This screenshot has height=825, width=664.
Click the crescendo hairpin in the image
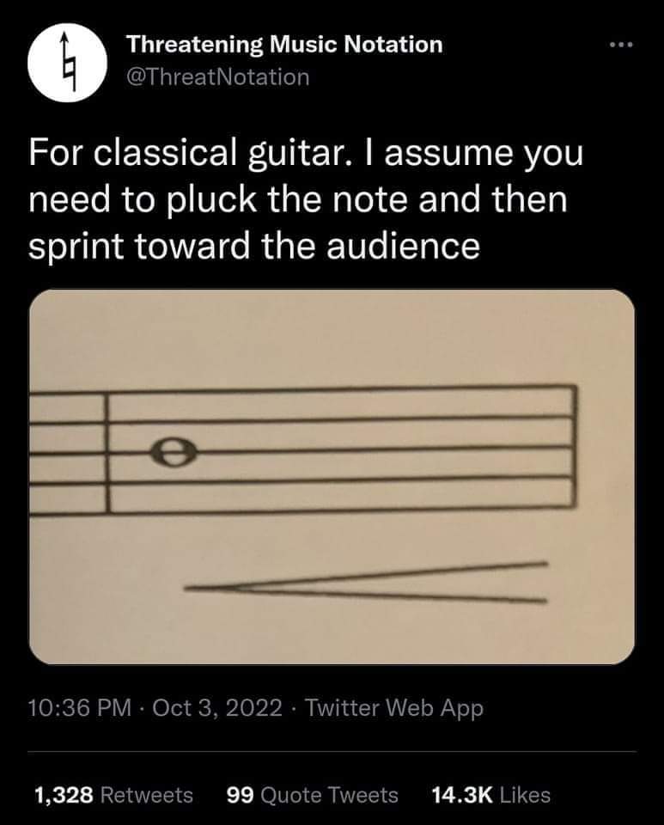tap(366, 583)
